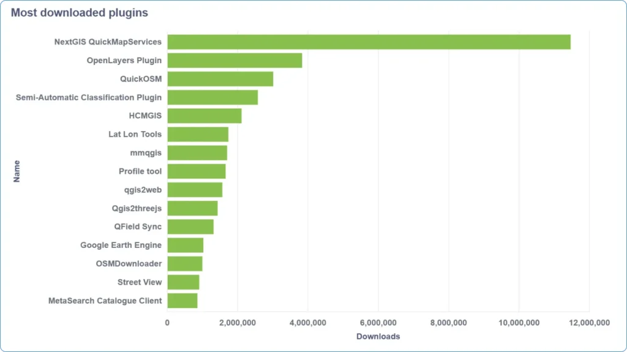Click the OpenLayers Plugin bar
Screen dimensions: 627x352
235,61
